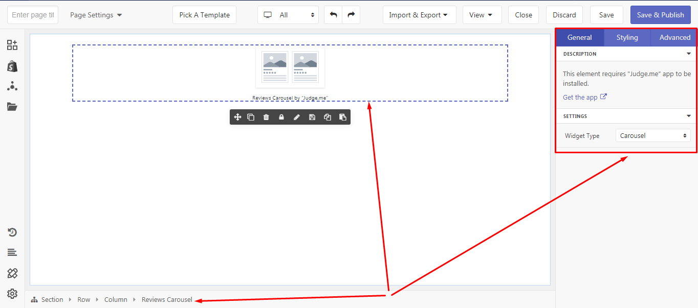Screen dimensions: 698x308
Task: Open the add elements panel icon
Action: [12, 45]
